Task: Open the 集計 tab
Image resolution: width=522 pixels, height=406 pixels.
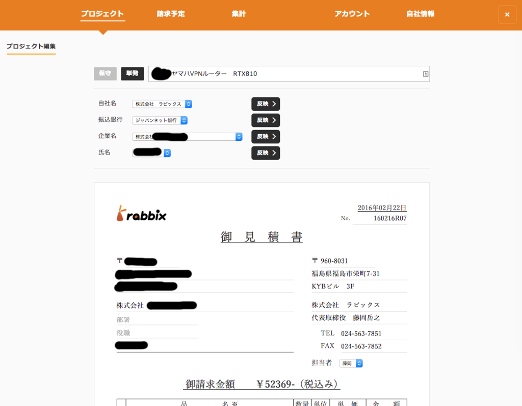Action: click(239, 14)
